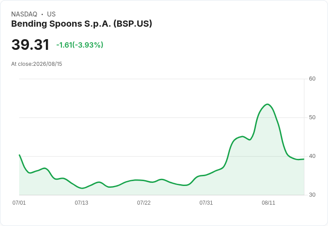Viewport: 328px width, 226px height.
Task: Click the chart line's highest peak point
Action: [x=267, y=104]
